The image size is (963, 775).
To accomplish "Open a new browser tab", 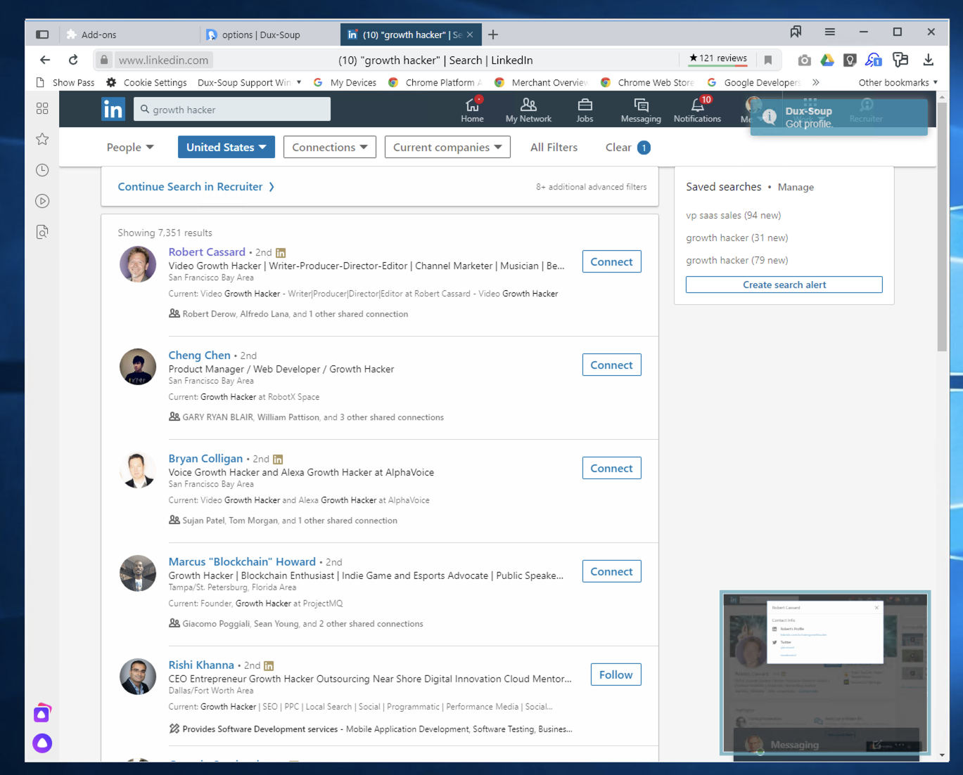I will pos(493,34).
